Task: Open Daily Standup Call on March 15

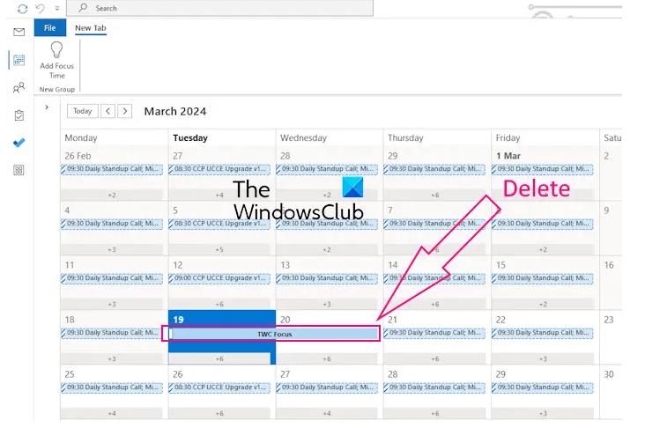Action: (543, 278)
